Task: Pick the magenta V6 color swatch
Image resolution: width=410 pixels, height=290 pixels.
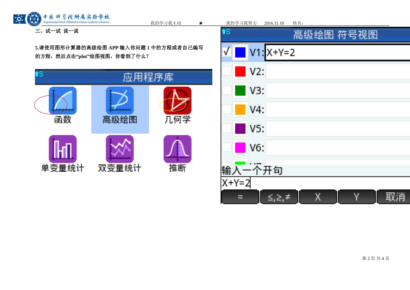Action: (240, 148)
